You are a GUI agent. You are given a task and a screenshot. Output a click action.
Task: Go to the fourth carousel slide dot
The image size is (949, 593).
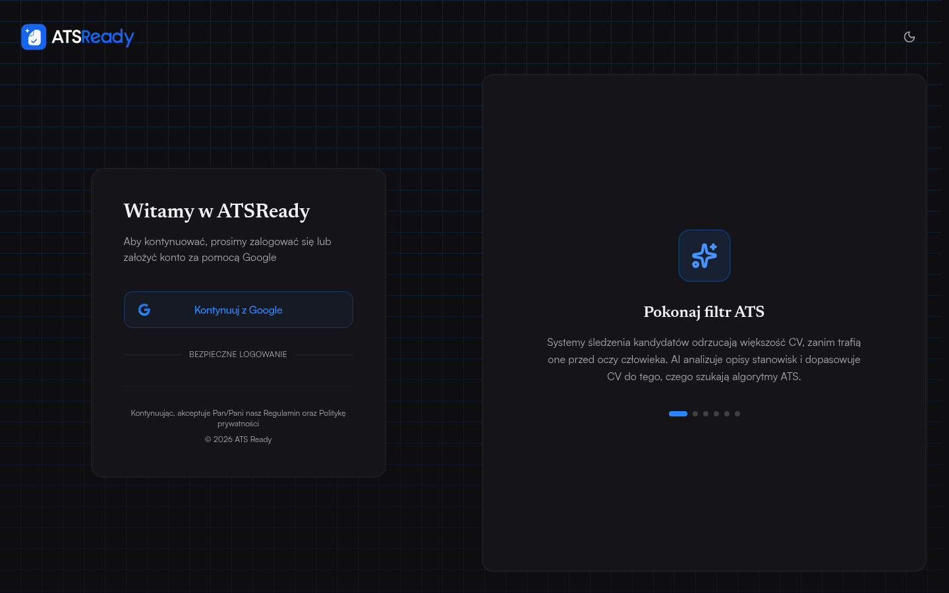click(716, 414)
